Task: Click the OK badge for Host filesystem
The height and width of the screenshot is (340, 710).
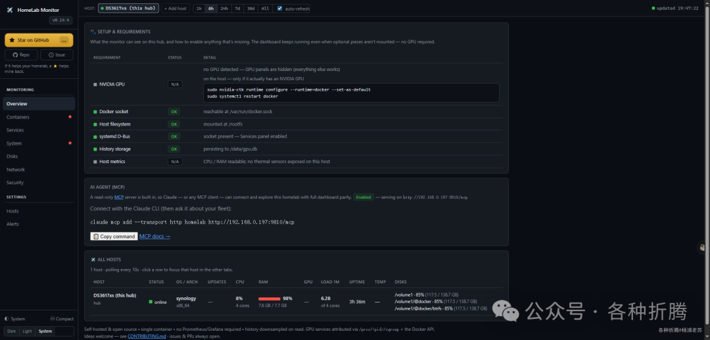Action: coord(174,124)
